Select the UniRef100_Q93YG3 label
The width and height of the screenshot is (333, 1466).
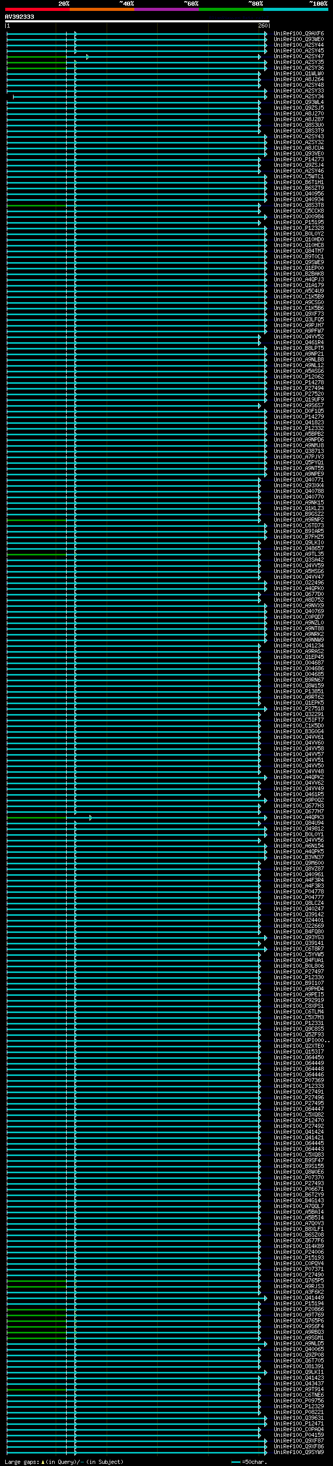click(x=299, y=937)
